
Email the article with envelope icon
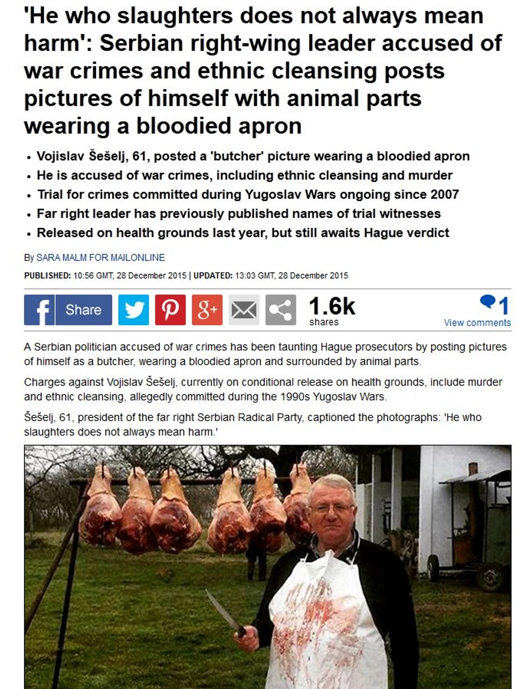point(244,309)
